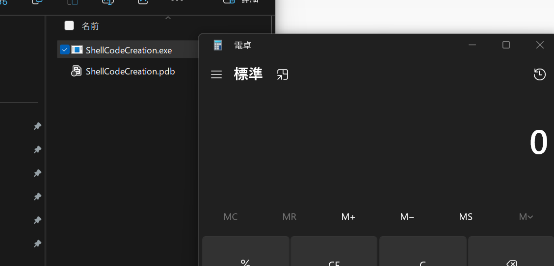
Task: Minimize the 電卓 calculator window
Action: click(472, 45)
